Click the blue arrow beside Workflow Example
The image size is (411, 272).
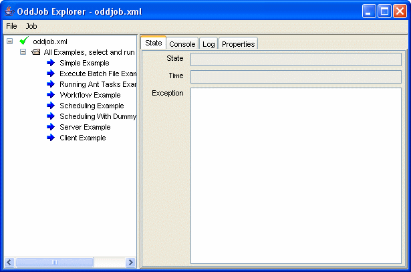tap(51, 95)
